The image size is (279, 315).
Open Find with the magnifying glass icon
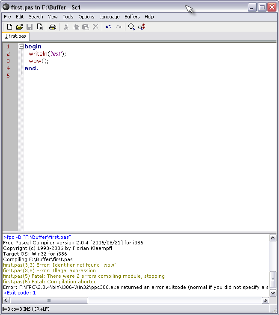point(131,27)
